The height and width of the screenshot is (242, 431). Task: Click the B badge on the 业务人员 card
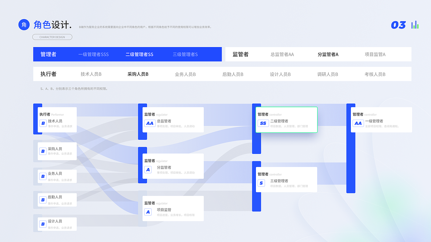pos(43,176)
